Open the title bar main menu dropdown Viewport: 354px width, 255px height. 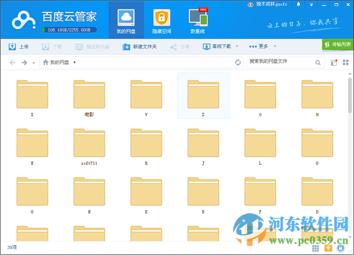click(312, 5)
